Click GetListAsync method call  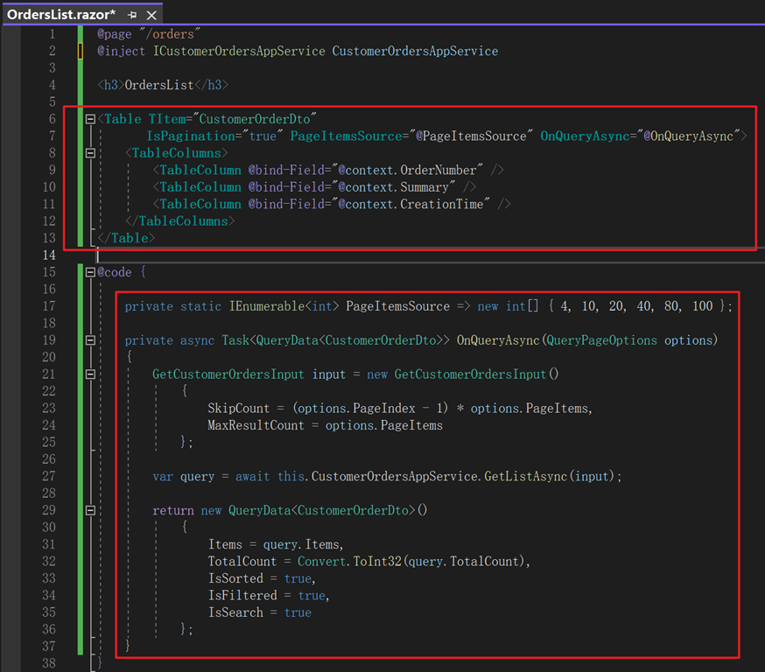[525, 477]
